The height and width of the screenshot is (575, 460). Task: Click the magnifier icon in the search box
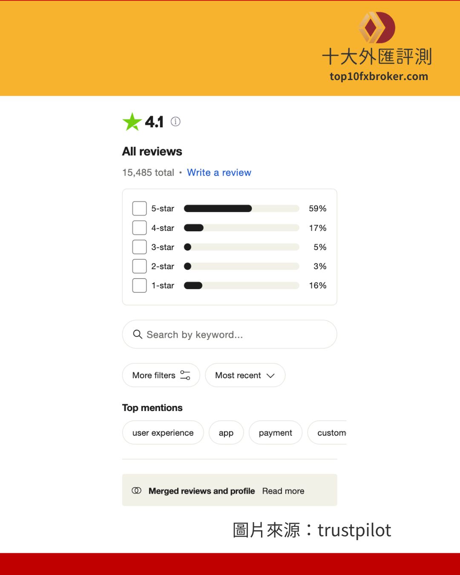tap(138, 334)
